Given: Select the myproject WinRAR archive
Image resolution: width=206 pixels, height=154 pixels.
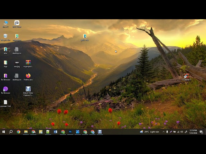Looking at the screenshot, I should tap(28, 64).
